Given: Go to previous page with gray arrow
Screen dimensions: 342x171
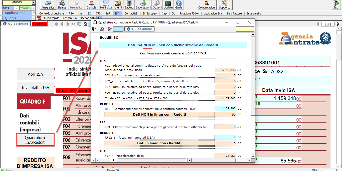Looking at the screenshot, I should [x=318, y=24].
